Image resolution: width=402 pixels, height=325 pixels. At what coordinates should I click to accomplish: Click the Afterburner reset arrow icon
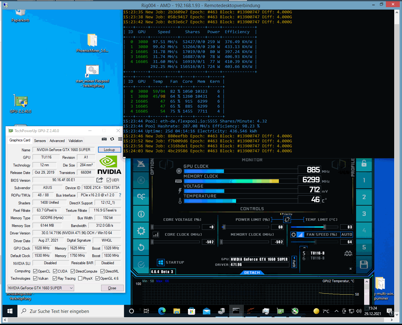coord(141,247)
